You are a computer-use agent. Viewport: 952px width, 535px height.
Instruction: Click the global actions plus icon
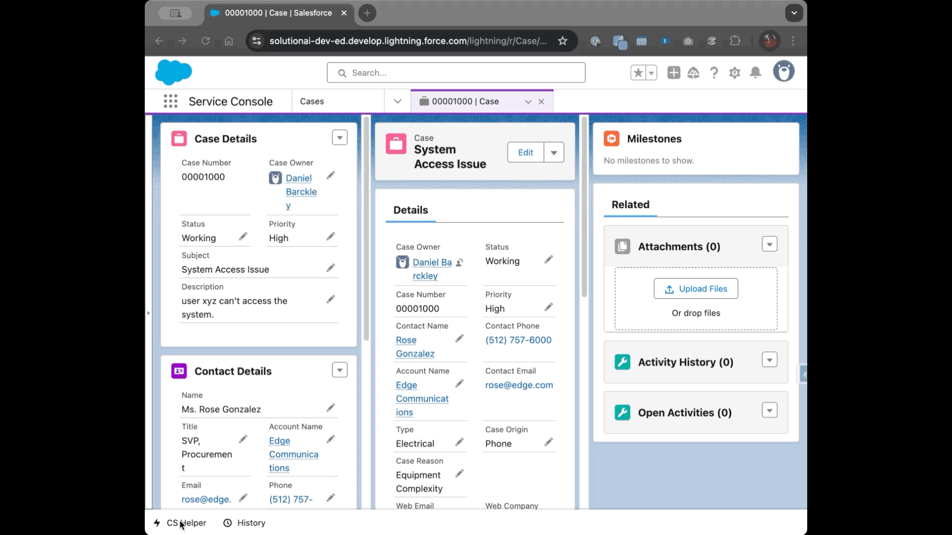click(x=673, y=72)
